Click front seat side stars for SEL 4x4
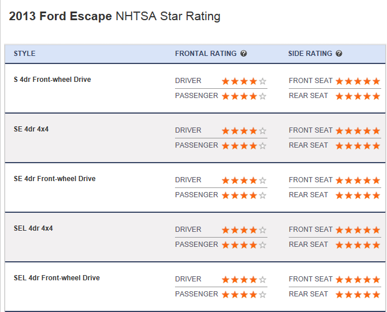 tap(358, 230)
